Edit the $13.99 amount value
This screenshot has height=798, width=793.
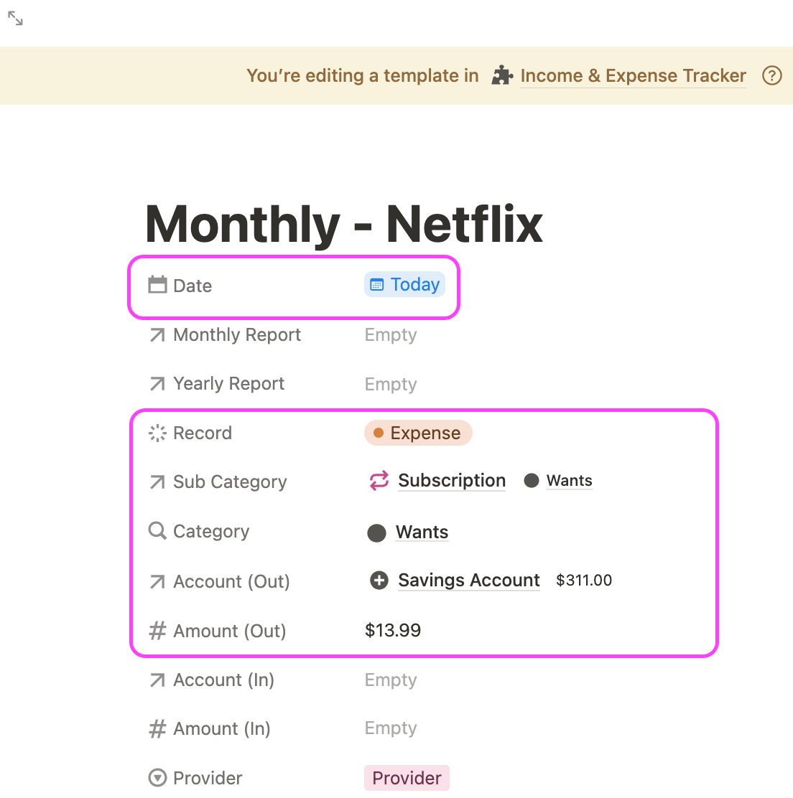[393, 630]
